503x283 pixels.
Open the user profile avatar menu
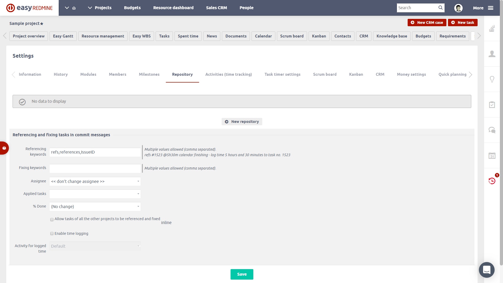[x=459, y=8]
